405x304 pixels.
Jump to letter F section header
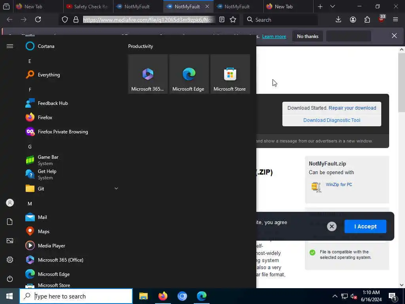[30, 89]
